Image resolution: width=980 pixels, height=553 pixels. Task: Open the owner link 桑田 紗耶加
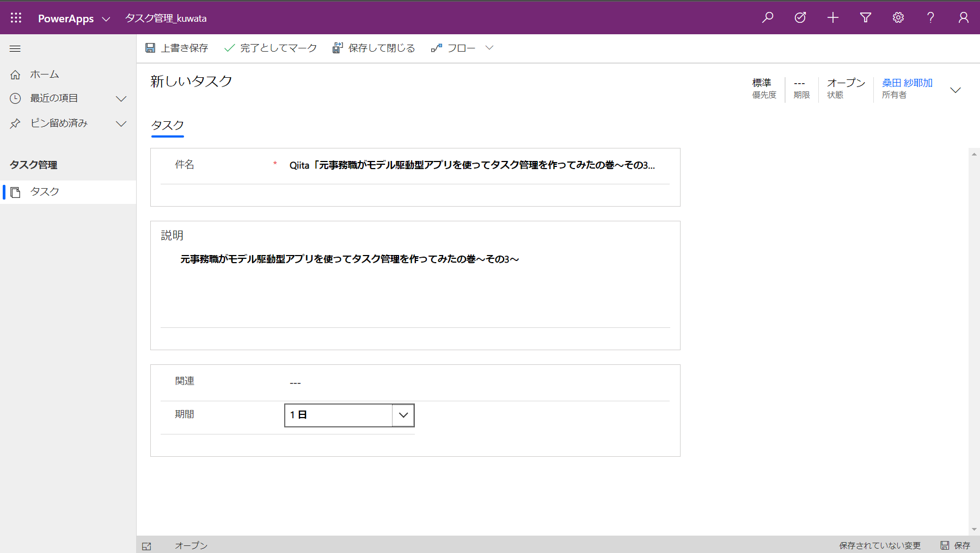pos(908,83)
